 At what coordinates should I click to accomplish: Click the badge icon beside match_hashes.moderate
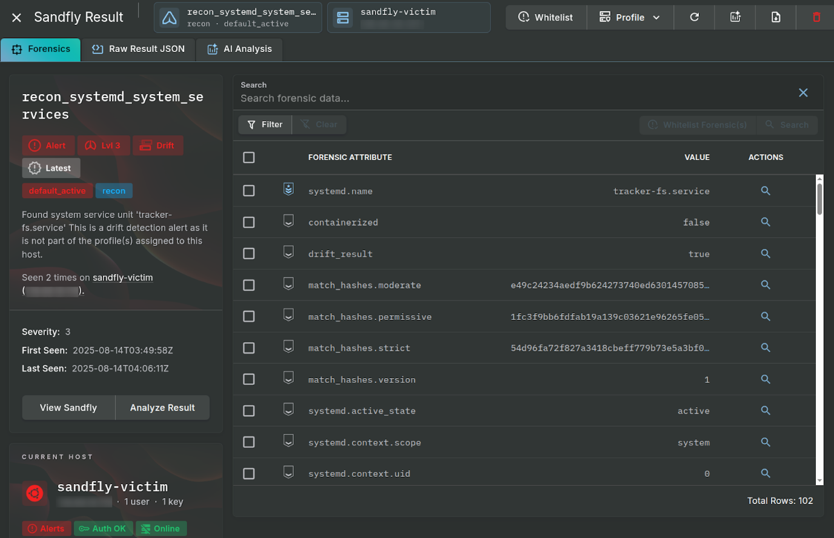click(288, 284)
